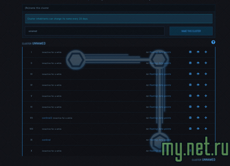Viewport: 230px width, 166px height.
Task: Click the envelope icon in row V
Action: (x=190, y=96)
